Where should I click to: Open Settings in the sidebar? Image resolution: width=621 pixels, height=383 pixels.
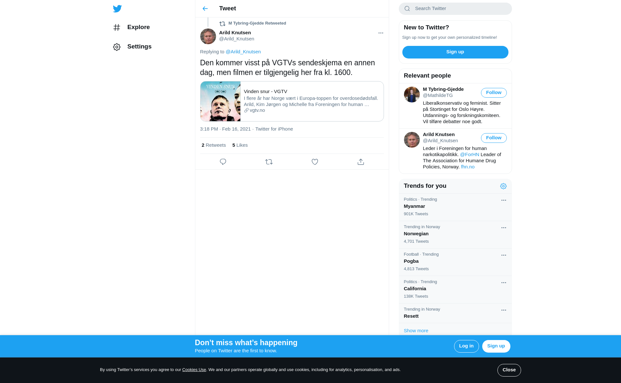(x=132, y=47)
